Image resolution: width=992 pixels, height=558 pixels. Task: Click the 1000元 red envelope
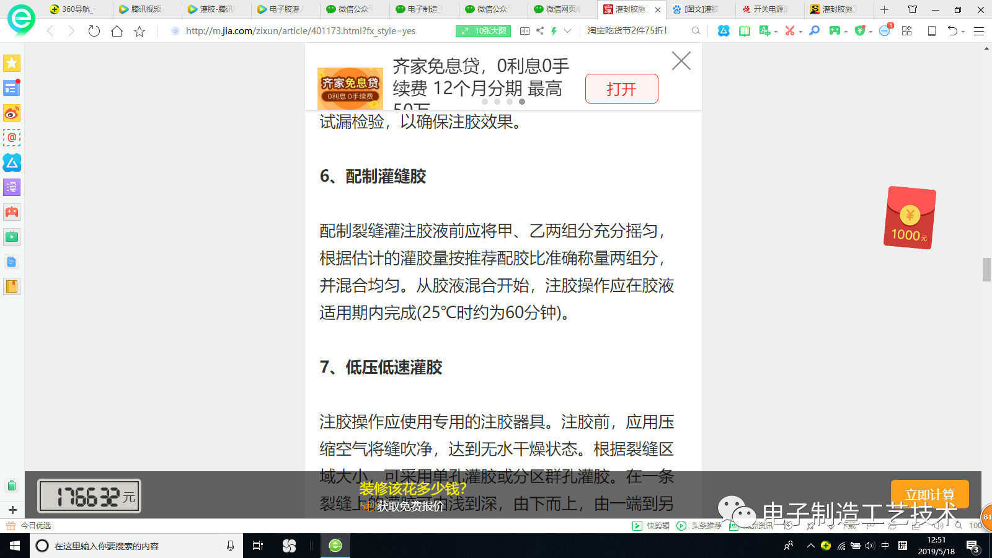pos(910,218)
